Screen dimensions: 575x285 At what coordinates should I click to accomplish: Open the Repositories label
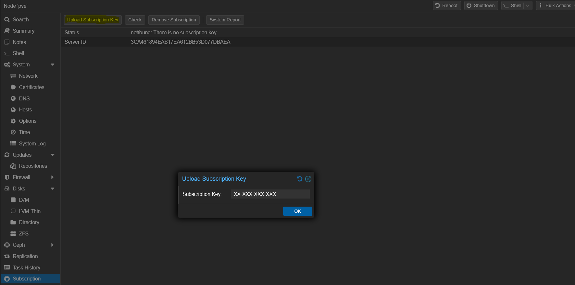(x=33, y=166)
